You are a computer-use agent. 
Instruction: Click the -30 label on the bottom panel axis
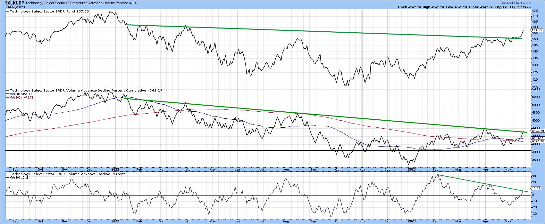pyautogui.click(x=534, y=213)
